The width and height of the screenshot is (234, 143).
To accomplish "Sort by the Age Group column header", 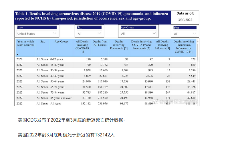I will click(61, 42).
